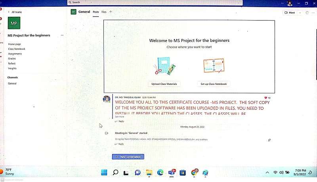Open team more options ellipsis
The height and width of the screenshot is (182, 317).
click(62, 35)
